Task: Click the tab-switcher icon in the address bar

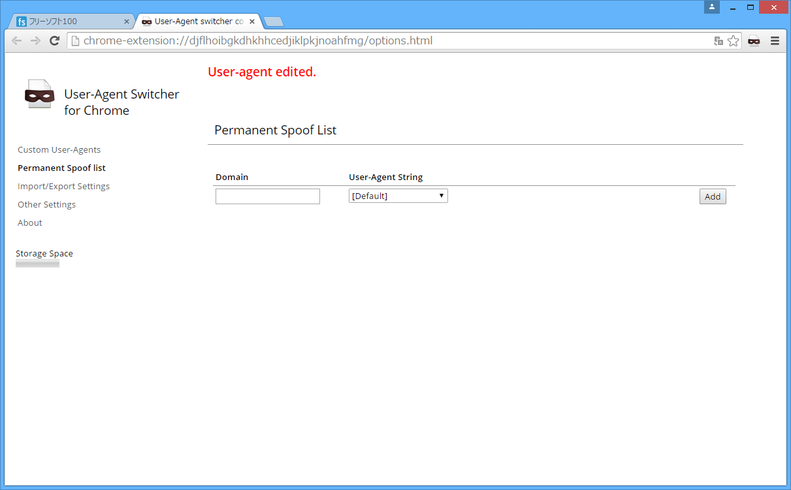Action: pyautogui.click(x=717, y=40)
